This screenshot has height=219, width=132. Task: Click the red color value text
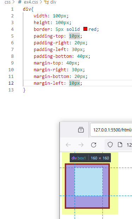93,29
